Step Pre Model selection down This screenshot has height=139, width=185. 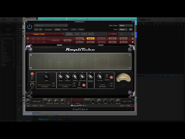(54, 86)
